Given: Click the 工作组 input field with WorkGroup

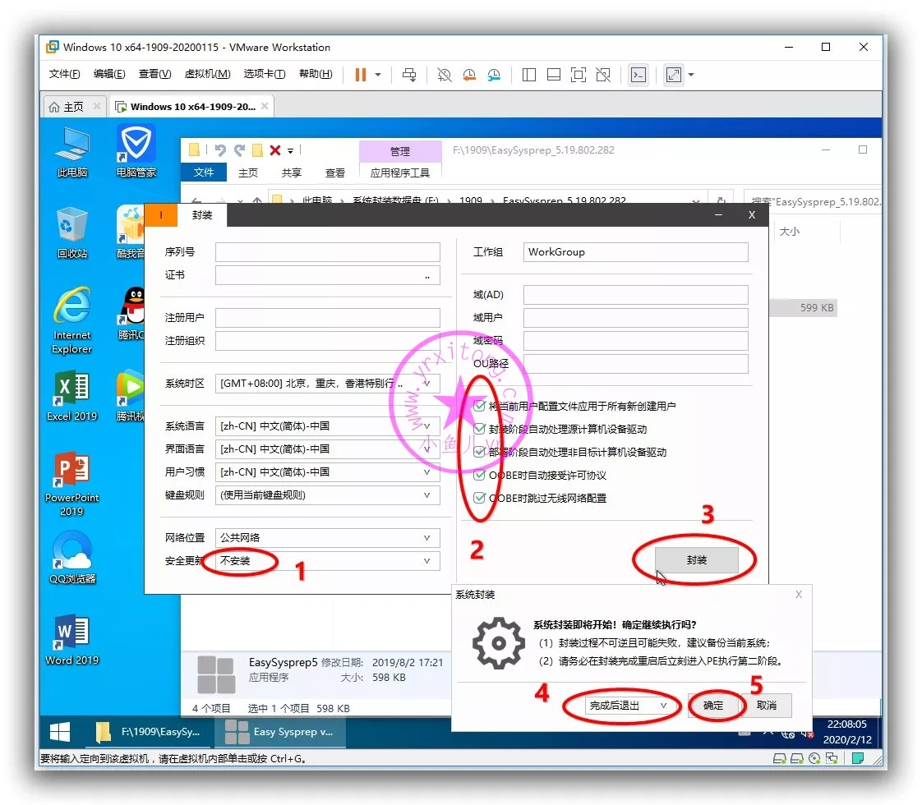Looking at the screenshot, I should pyautogui.click(x=635, y=252).
